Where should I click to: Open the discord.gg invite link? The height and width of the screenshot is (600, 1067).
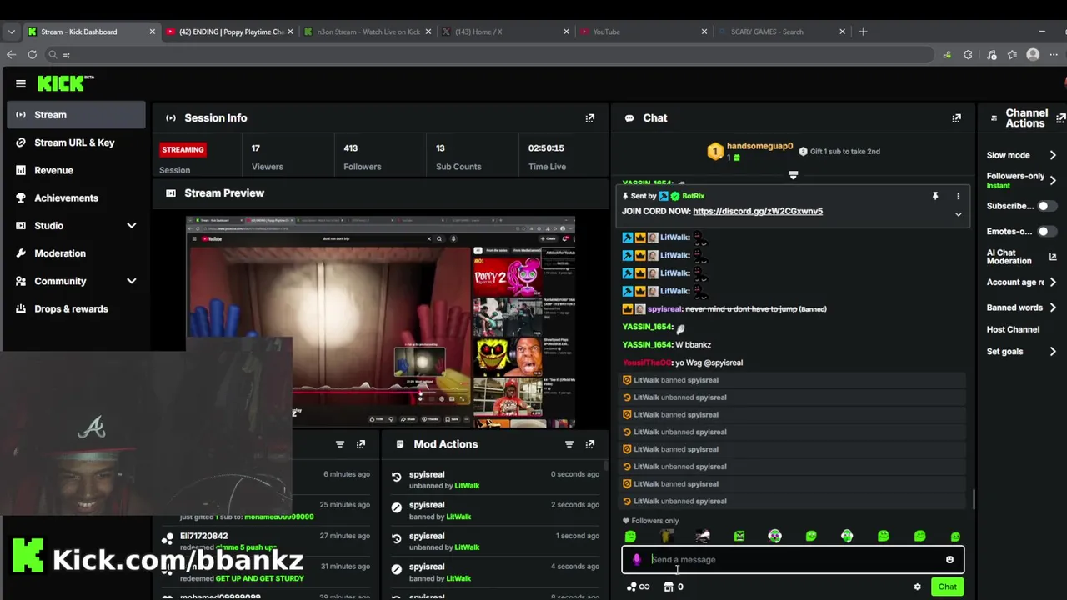click(758, 212)
